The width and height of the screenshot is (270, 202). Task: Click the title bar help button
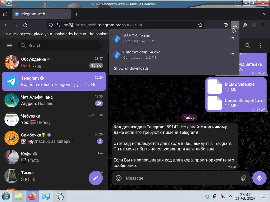click(238, 3)
